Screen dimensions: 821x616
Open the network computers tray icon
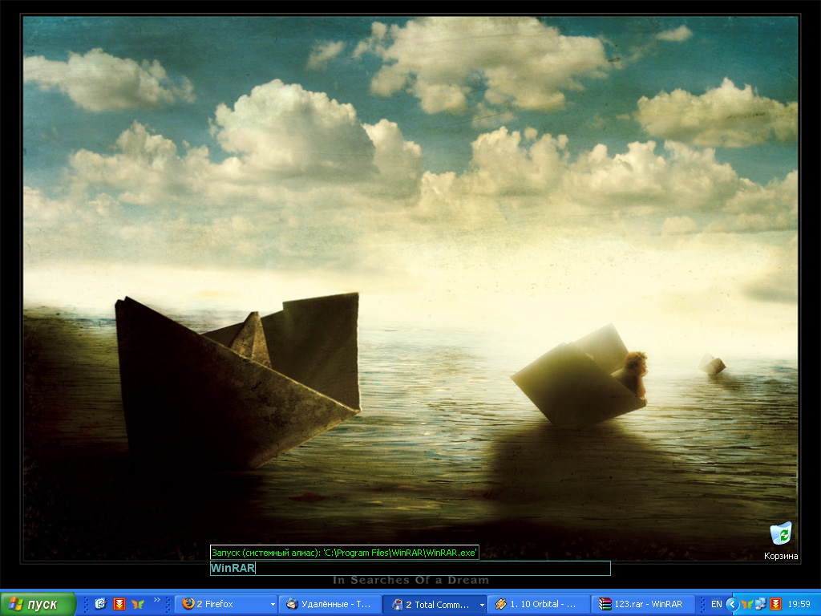760,604
